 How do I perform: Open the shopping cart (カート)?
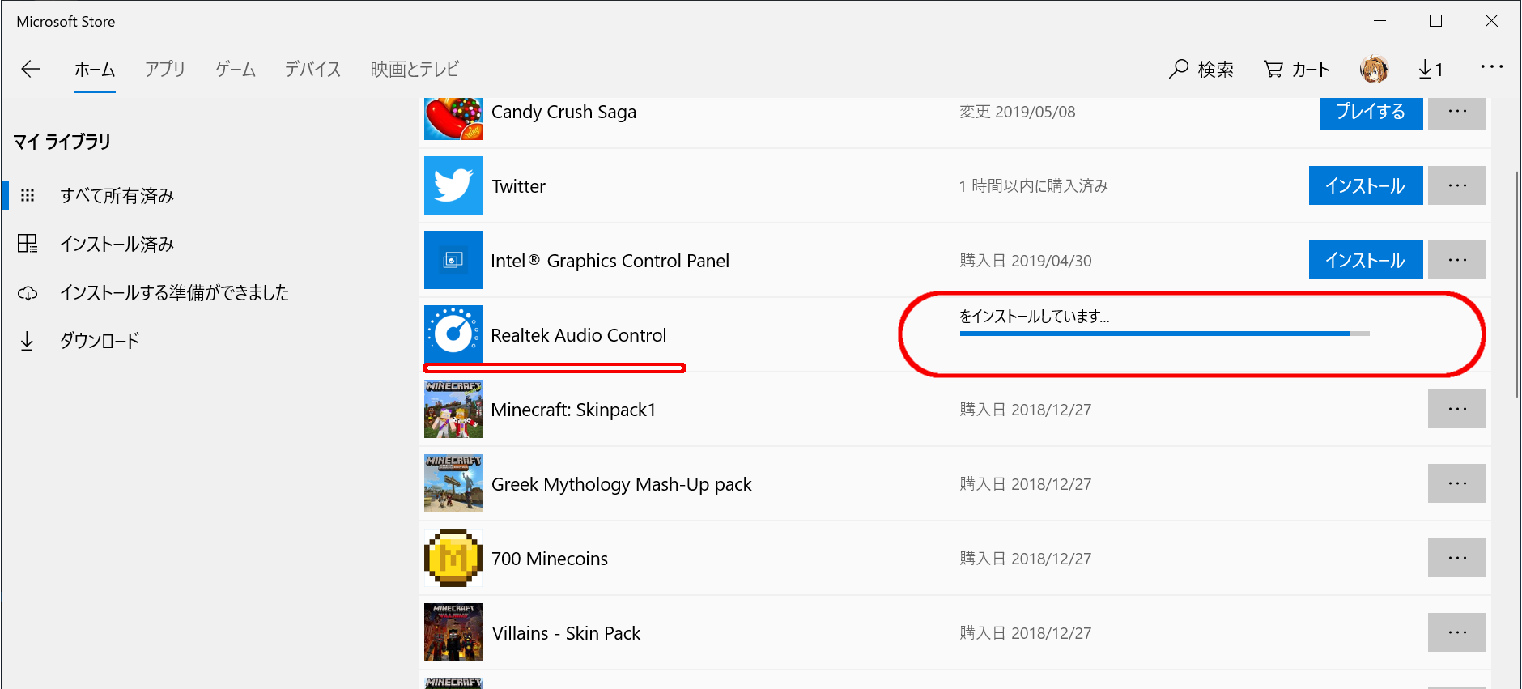pyautogui.click(x=1297, y=70)
